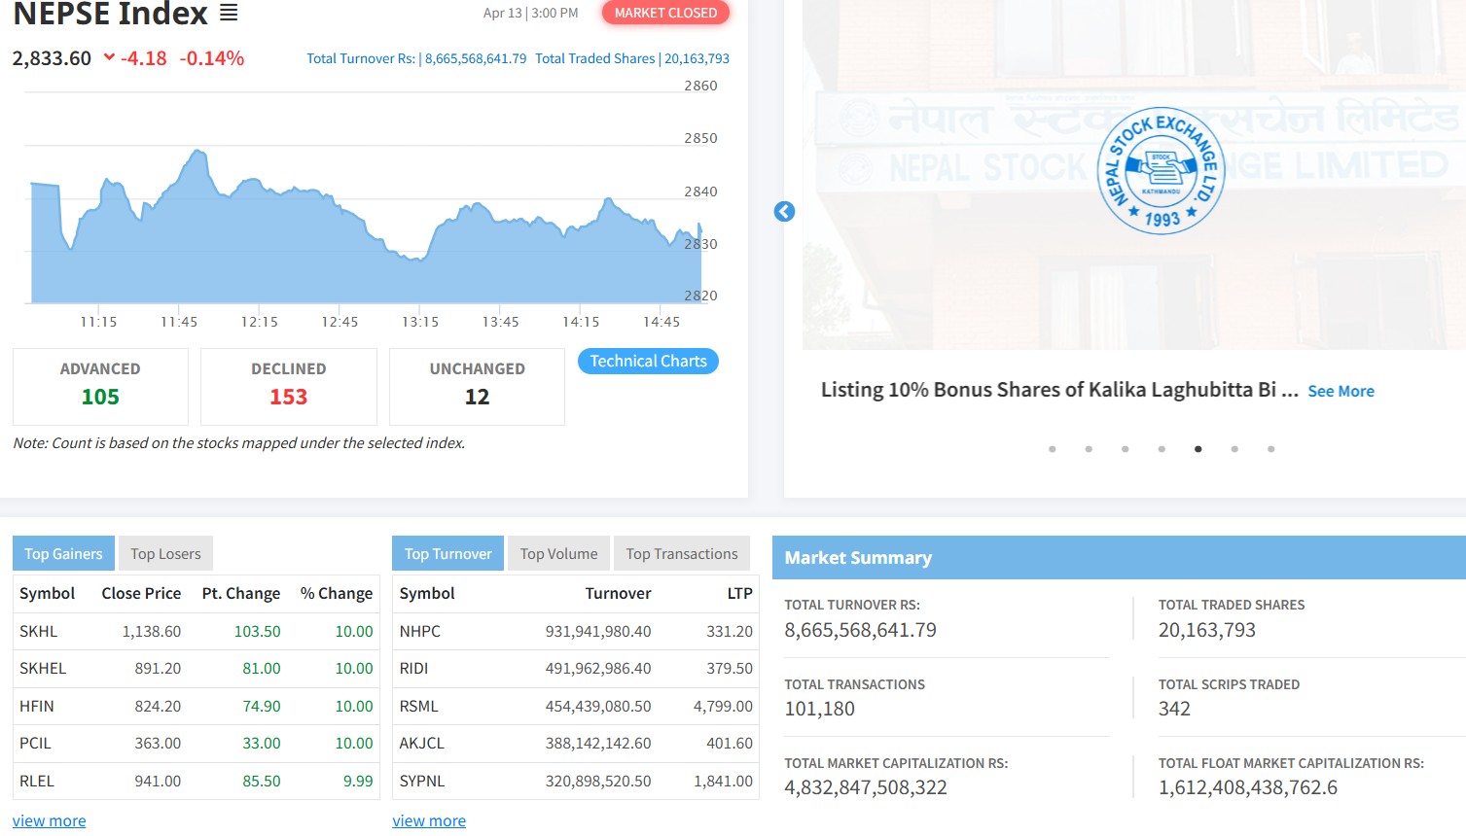Select the sixth carousel indicator dot
The image size is (1466, 836).
point(1234,449)
